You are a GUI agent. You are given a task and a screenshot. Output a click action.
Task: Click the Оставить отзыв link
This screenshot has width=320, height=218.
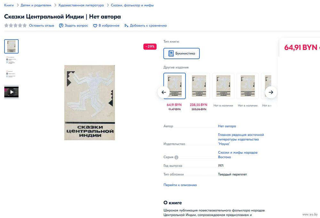tap(41, 26)
